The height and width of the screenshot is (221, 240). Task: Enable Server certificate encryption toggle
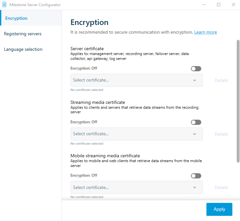point(196,69)
